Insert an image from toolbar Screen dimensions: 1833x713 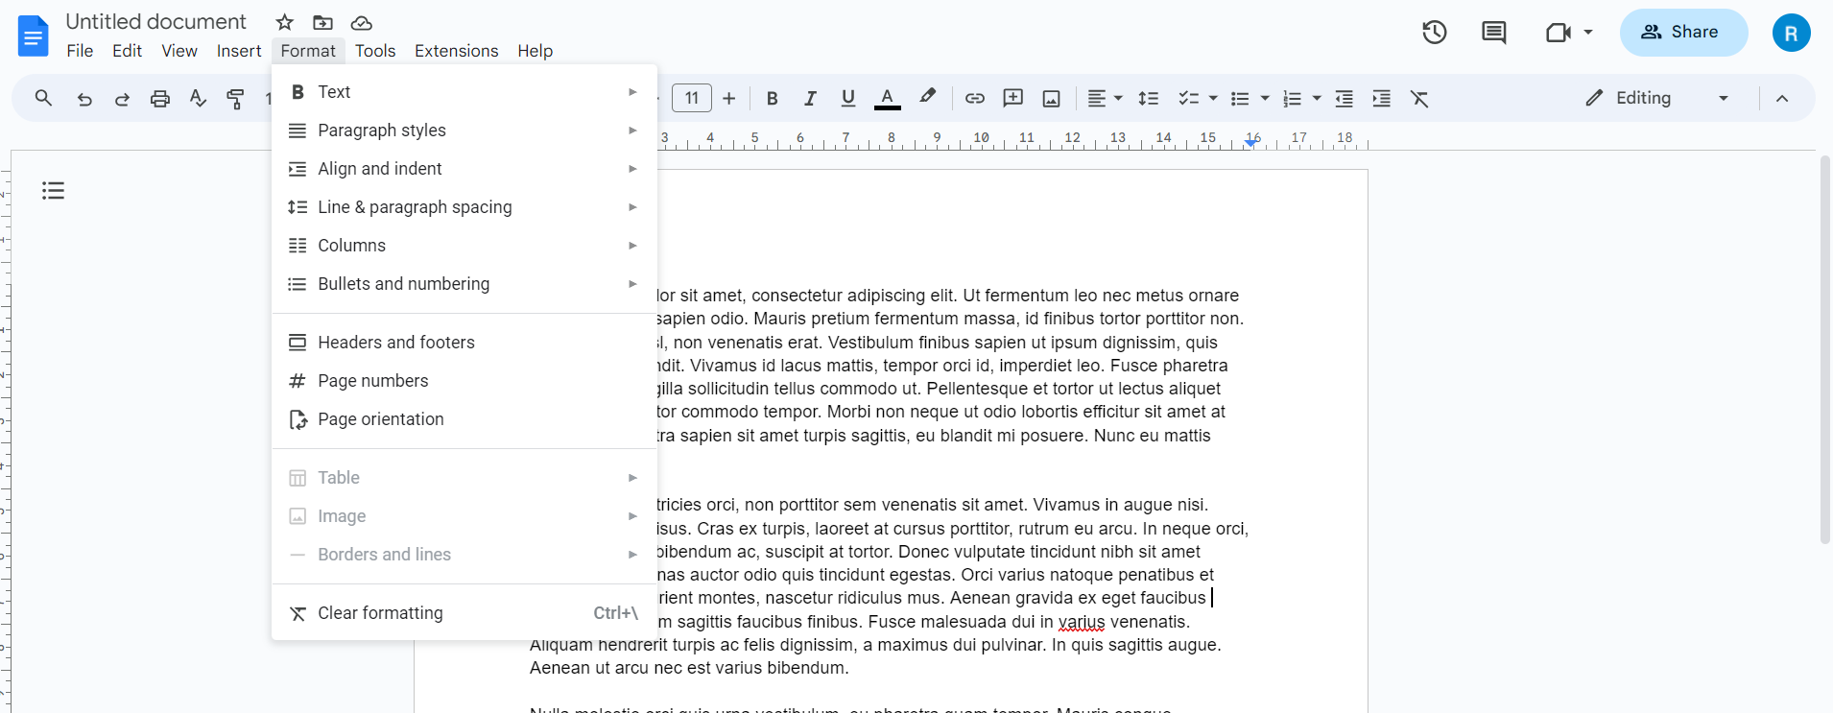pos(1051,98)
